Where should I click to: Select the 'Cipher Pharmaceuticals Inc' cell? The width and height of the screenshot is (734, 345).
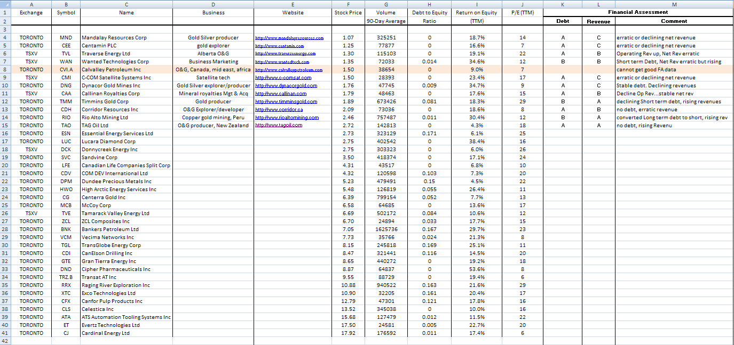point(127,269)
